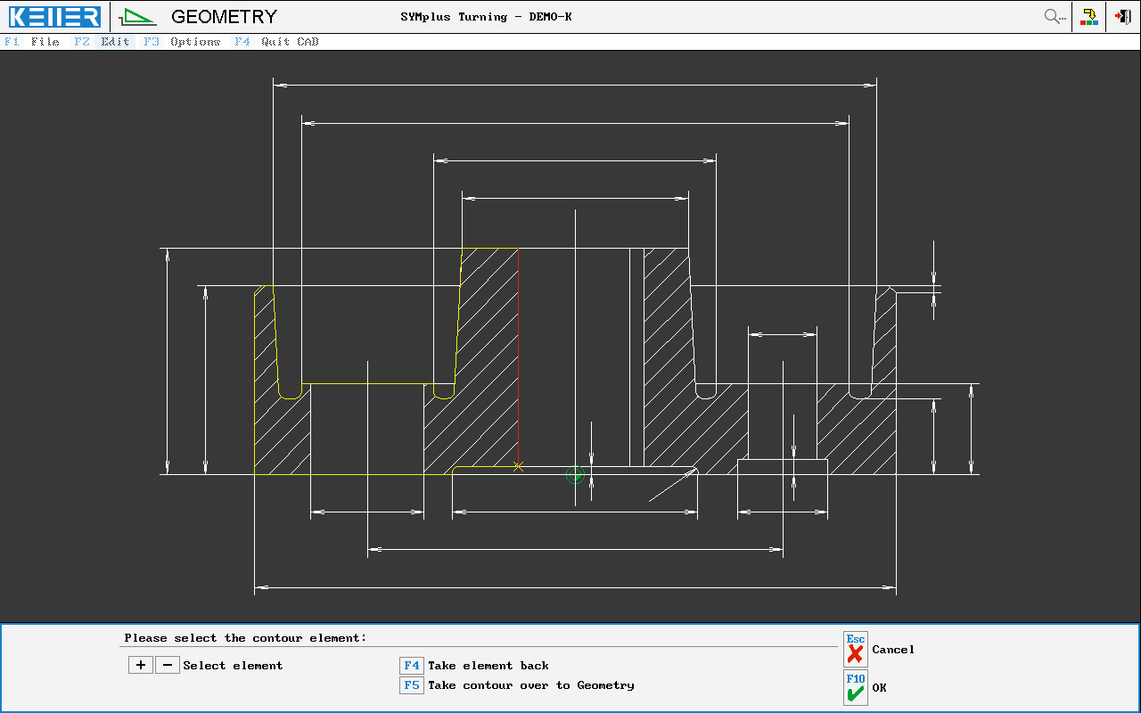This screenshot has width=1141, height=713.
Task: Open the F3 Options menu
Action: click(183, 42)
